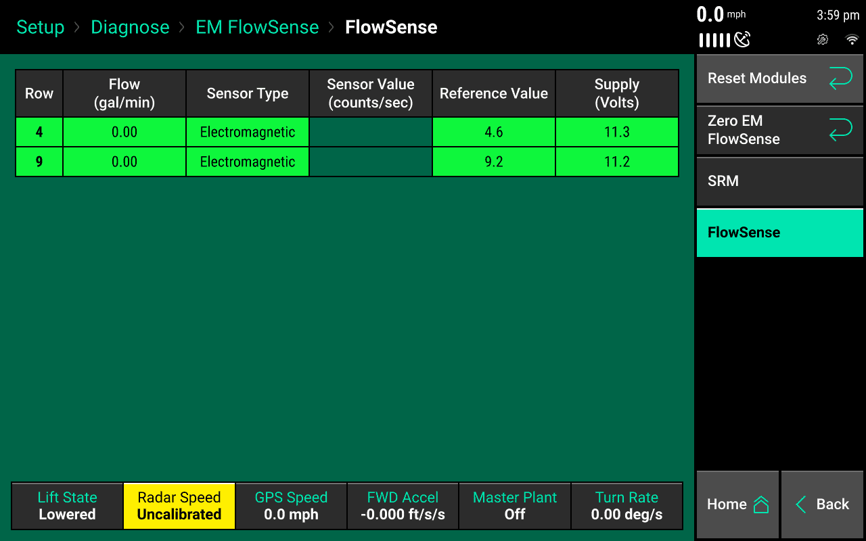Click the Sensor Type column header
This screenshot has height=541, width=866.
[248, 93]
